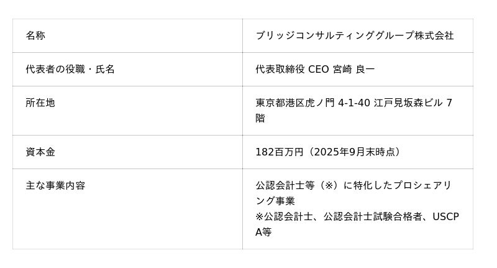
Task: Click the 主な事業内容 row label
Action: pos(55,186)
